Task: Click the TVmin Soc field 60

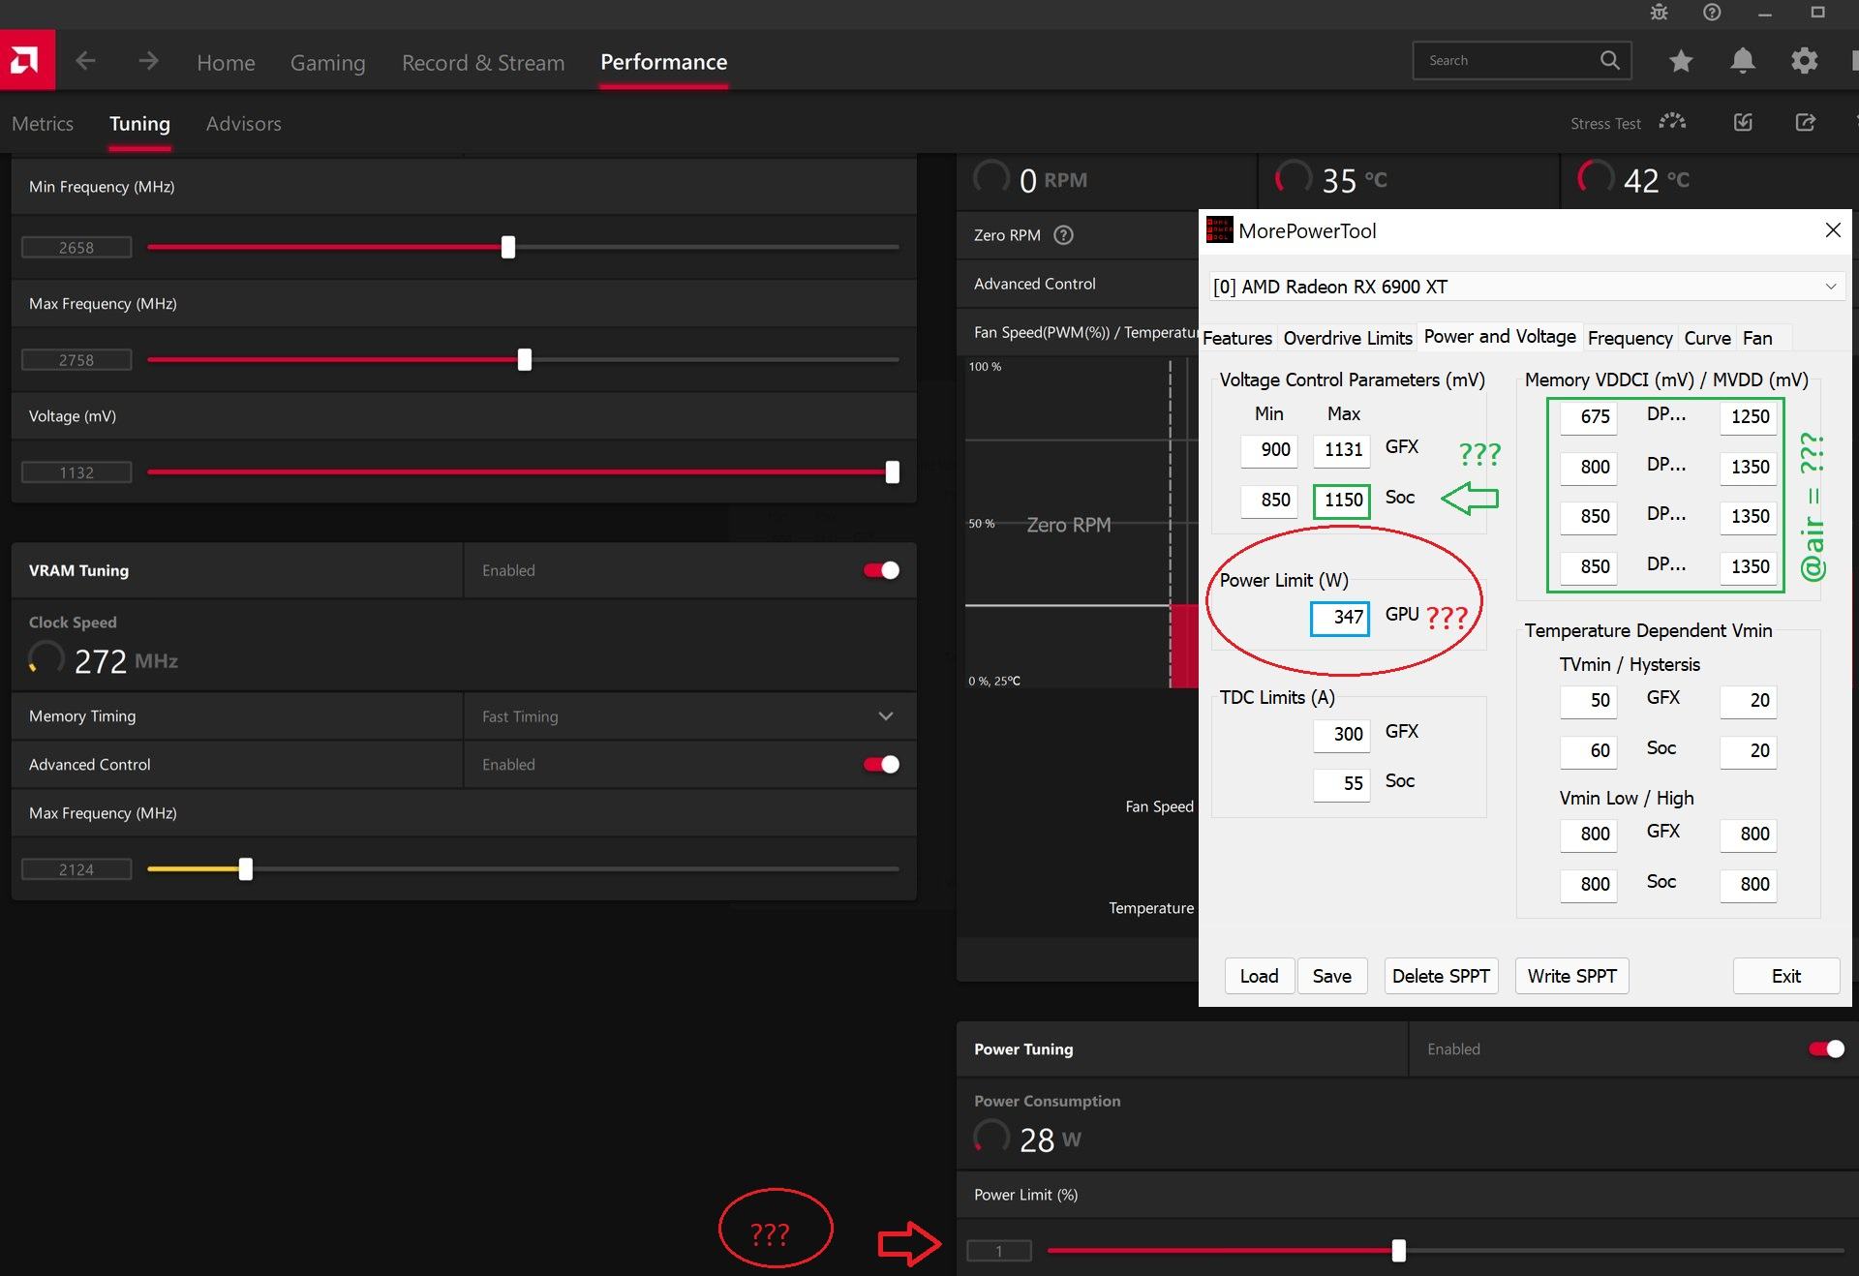Action: (1588, 751)
